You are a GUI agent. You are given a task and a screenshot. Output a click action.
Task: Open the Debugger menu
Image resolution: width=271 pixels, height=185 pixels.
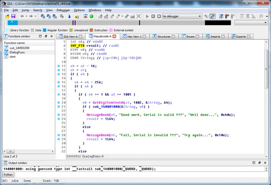coord(63,10)
